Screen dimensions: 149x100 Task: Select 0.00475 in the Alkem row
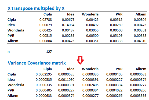point(68,41)
